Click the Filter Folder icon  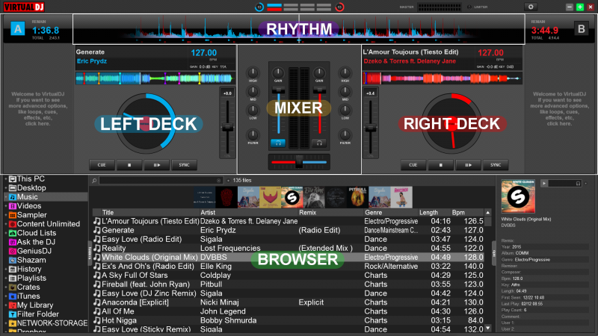[x=13, y=314]
